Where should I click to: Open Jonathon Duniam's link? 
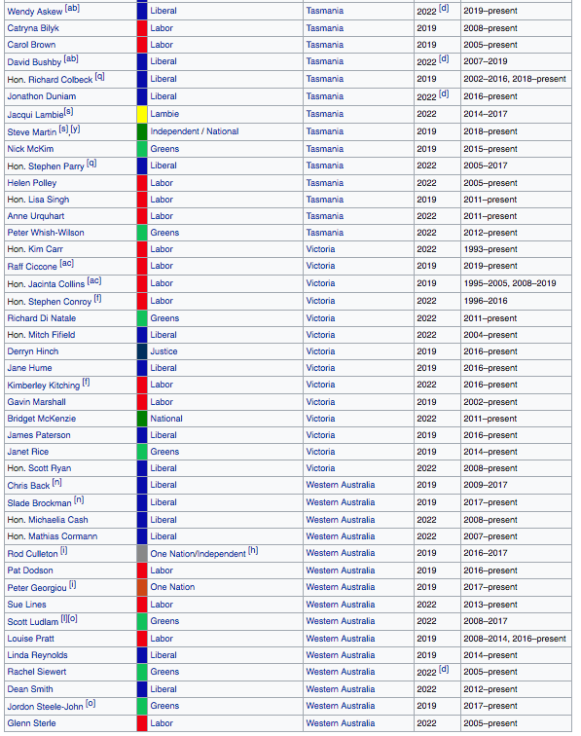click(x=41, y=96)
